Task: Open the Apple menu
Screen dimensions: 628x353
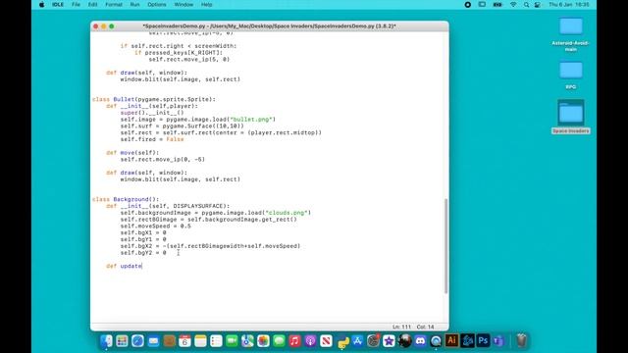Action: (x=42, y=5)
